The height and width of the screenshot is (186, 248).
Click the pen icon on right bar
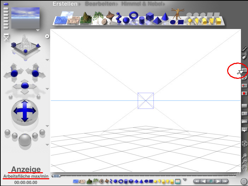pos(244,49)
